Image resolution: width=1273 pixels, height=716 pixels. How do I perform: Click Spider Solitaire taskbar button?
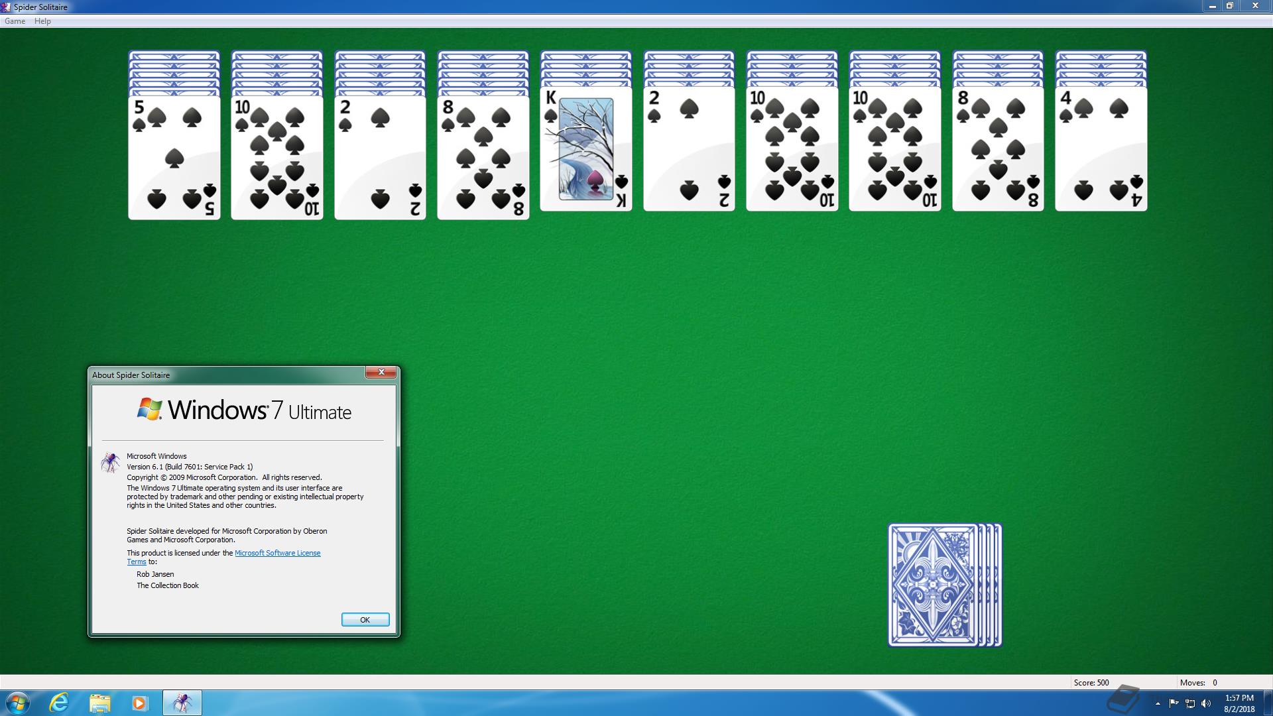tap(182, 703)
